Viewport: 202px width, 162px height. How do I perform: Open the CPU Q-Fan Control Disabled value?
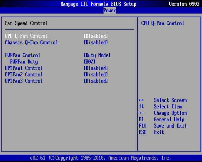[96, 36]
